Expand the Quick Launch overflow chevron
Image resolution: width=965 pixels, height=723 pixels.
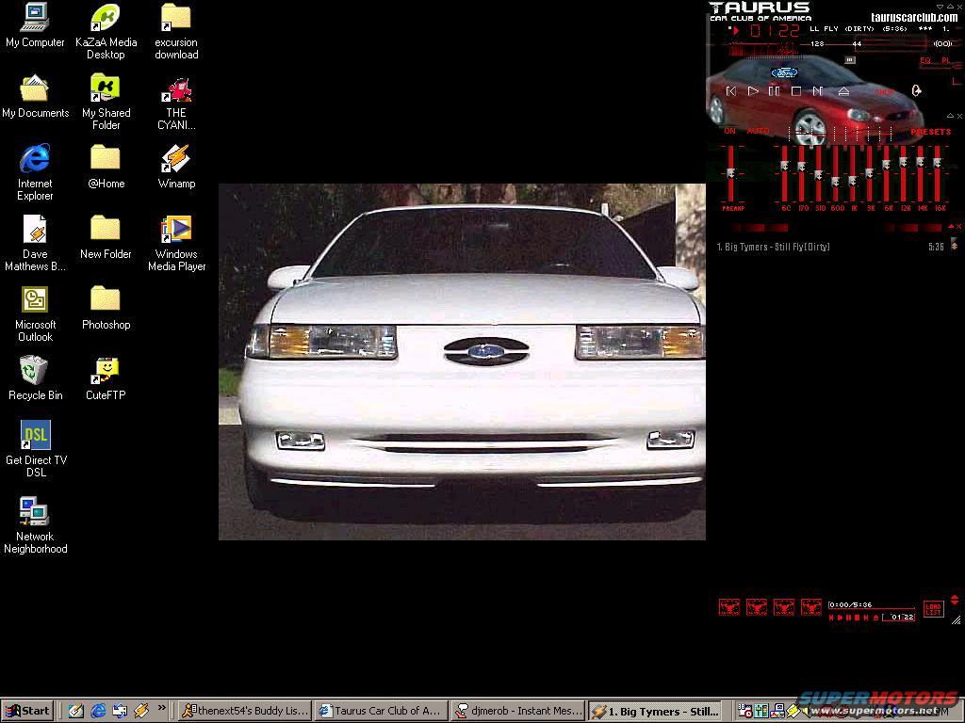pos(161,707)
